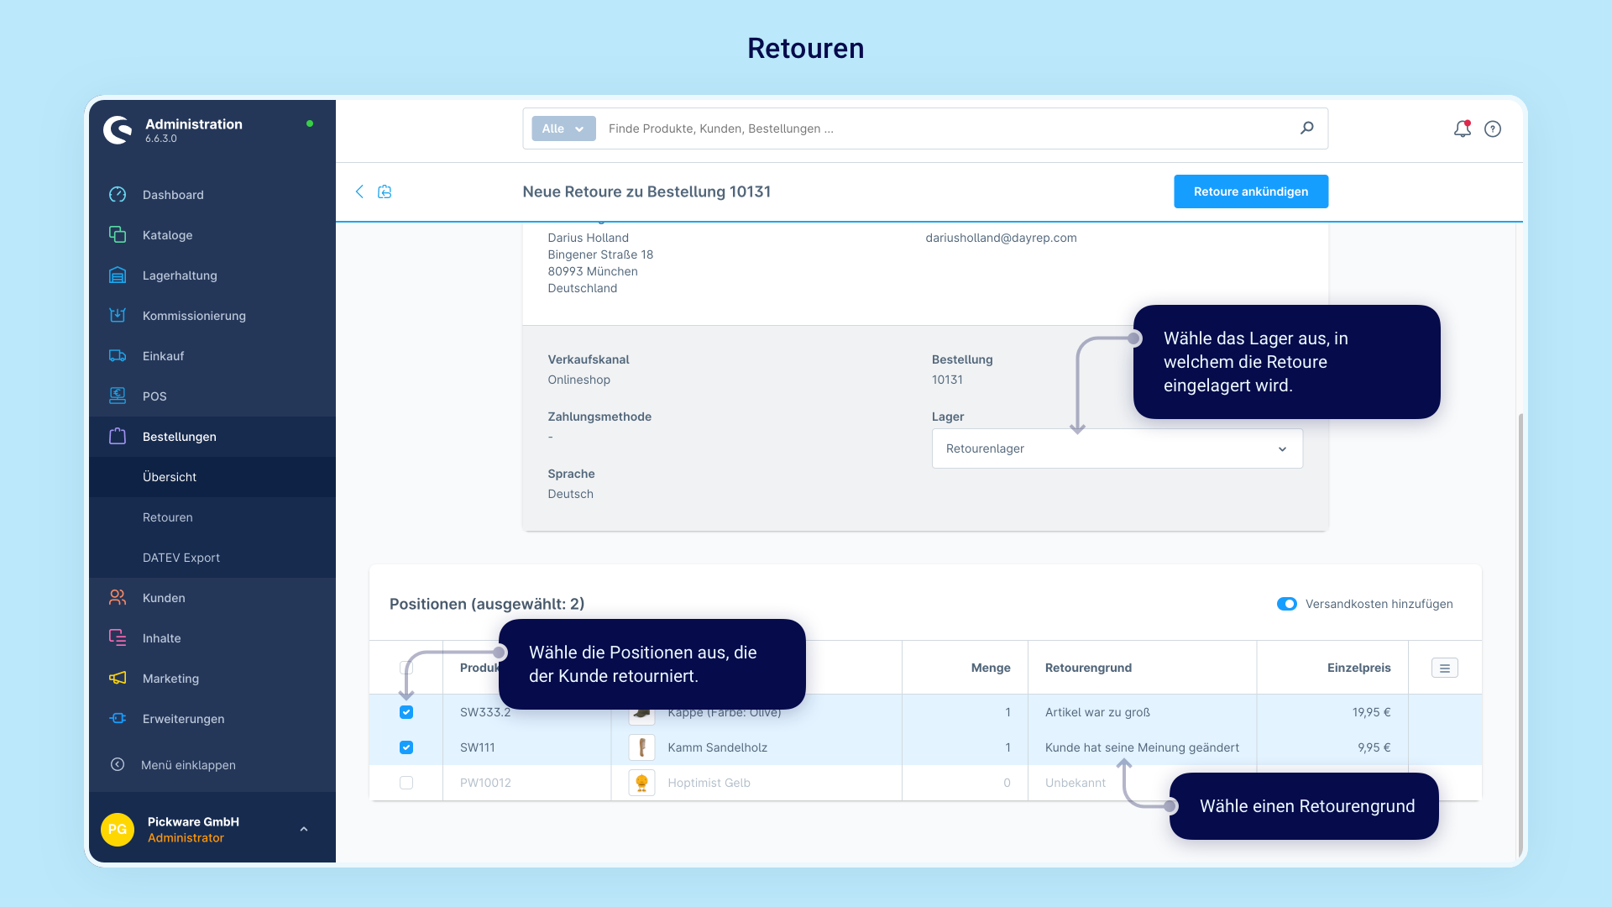Image resolution: width=1612 pixels, height=907 pixels.
Task: Open the Dashboard icon in sidebar
Action: (x=118, y=195)
